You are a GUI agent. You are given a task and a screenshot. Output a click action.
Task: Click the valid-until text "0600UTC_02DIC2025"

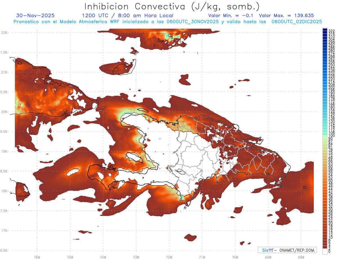click(x=297, y=22)
